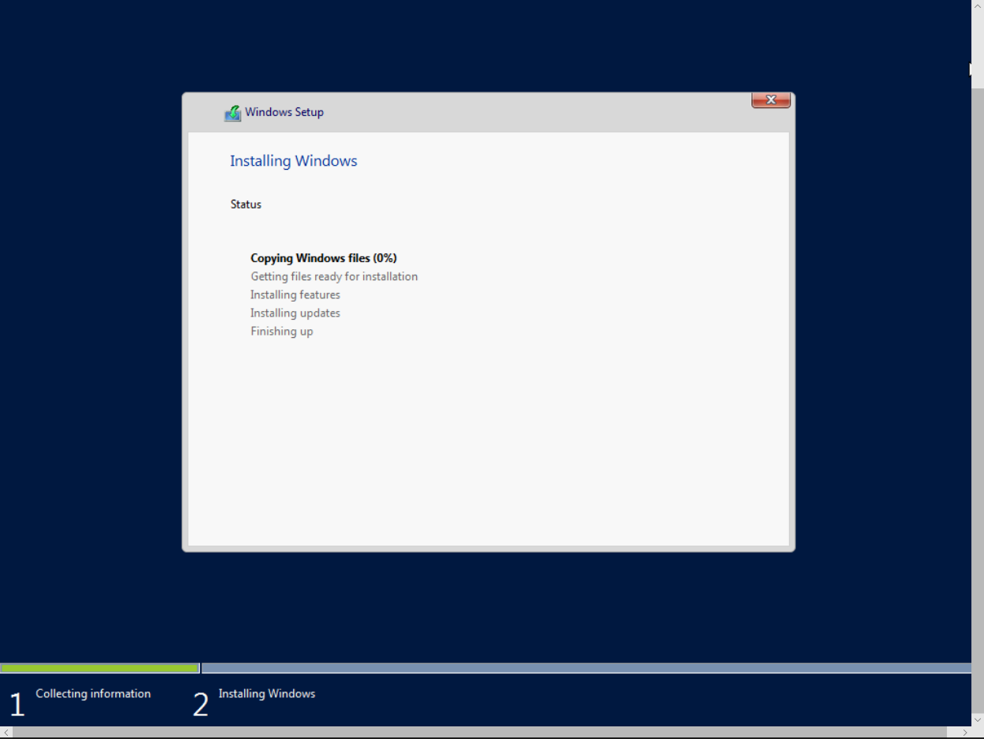The image size is (984, 739).
Task: Click the horizontal scrollbar left arrow
Action: (6, 733)
